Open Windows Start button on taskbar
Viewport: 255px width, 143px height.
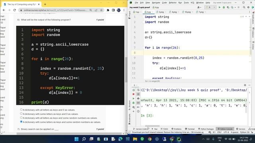coord(76,139)
